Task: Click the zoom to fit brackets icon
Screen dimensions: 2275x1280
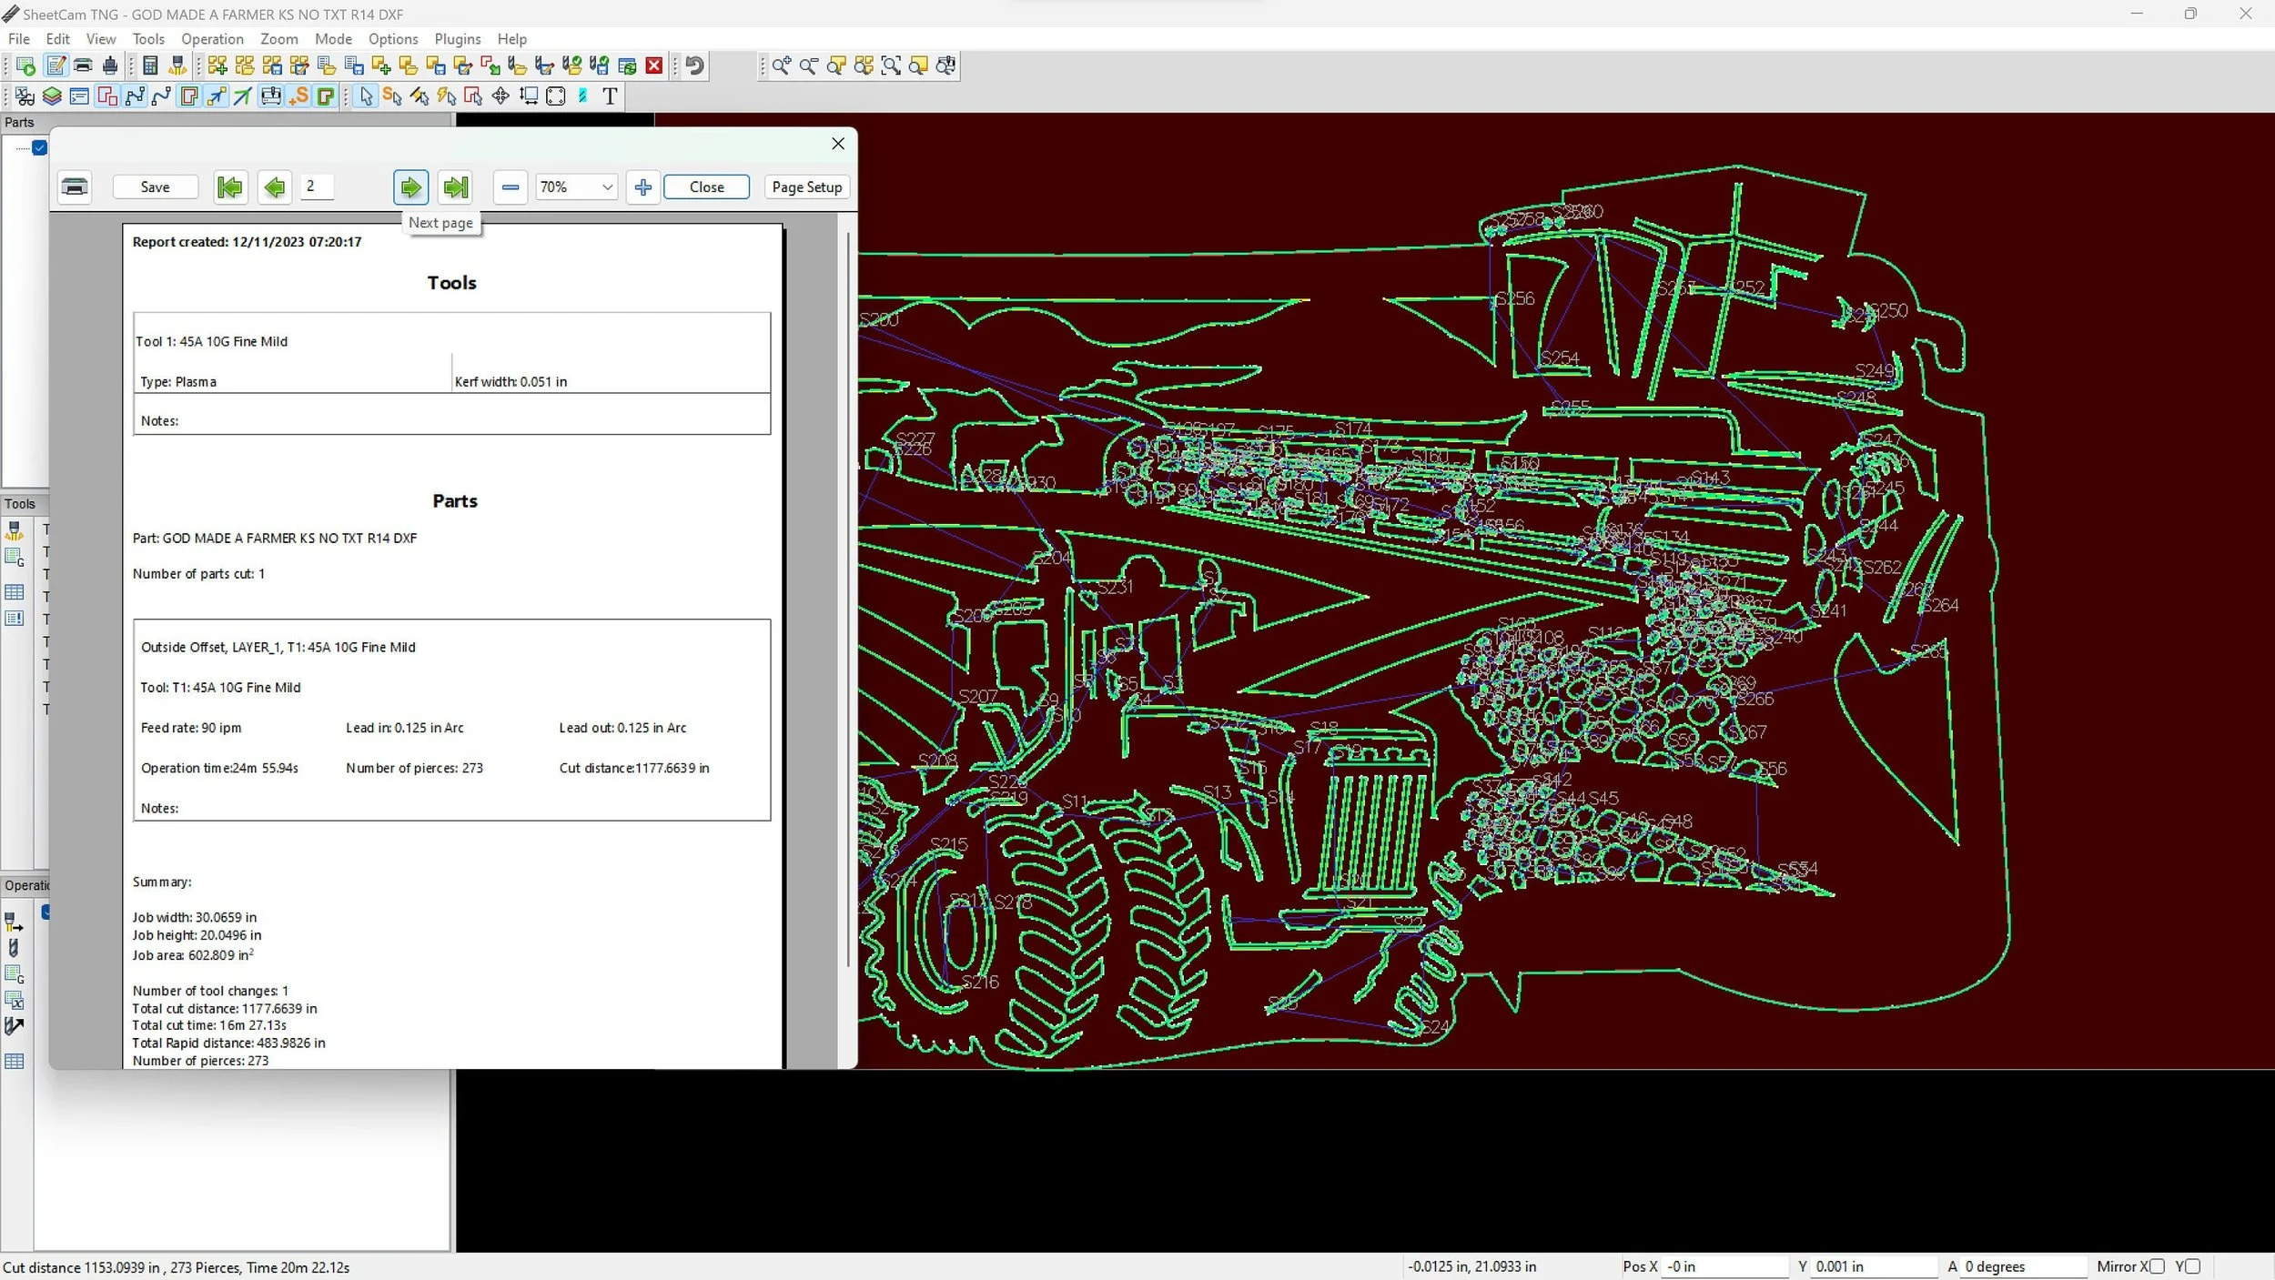Action: pyautogui.click(x=891, y=66)
